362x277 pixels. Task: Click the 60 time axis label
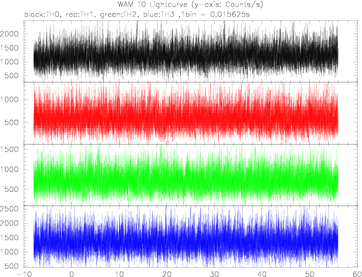356,274
